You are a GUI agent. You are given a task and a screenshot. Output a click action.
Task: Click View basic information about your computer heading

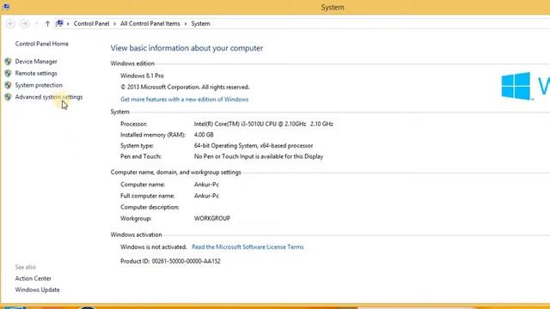pyautogui.click(x=187, y=48)
